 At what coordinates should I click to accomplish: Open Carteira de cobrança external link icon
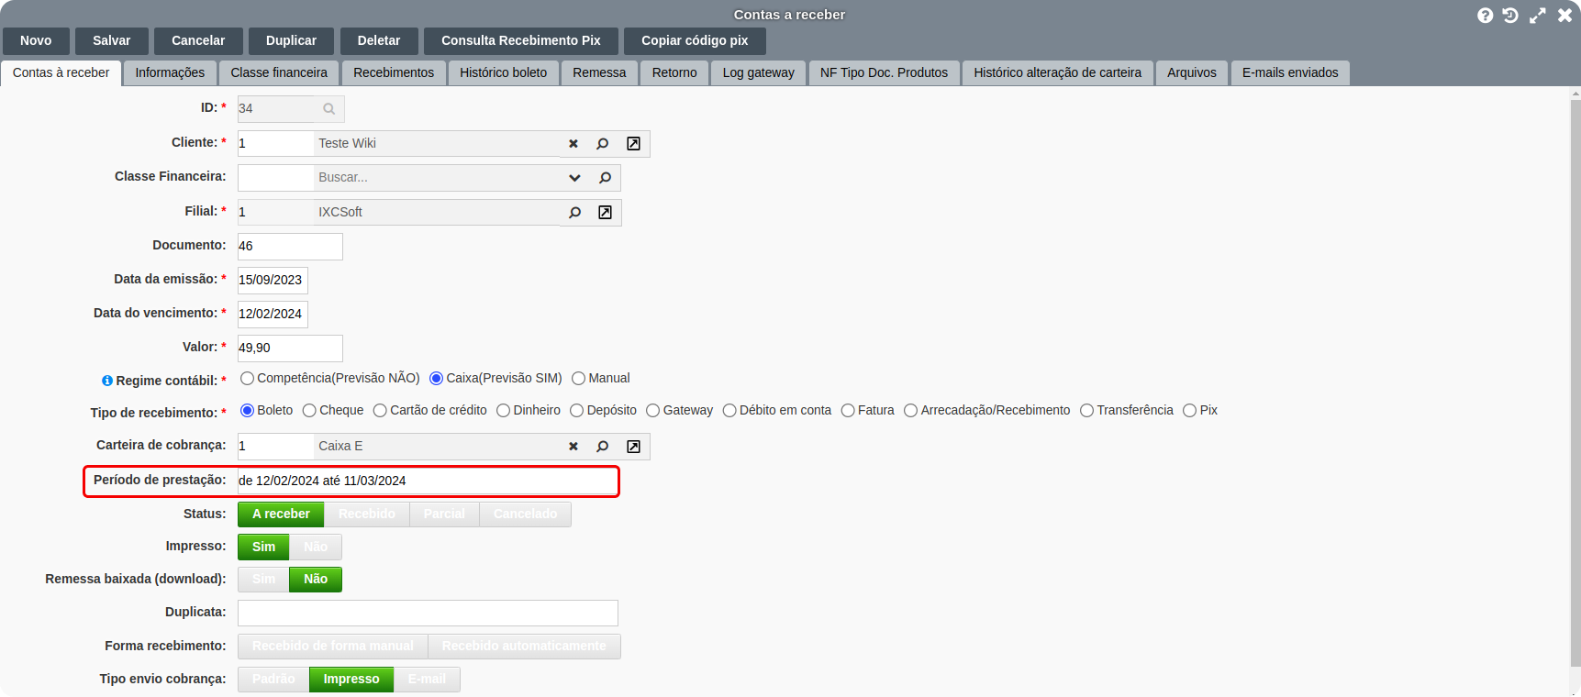[633, 447]
